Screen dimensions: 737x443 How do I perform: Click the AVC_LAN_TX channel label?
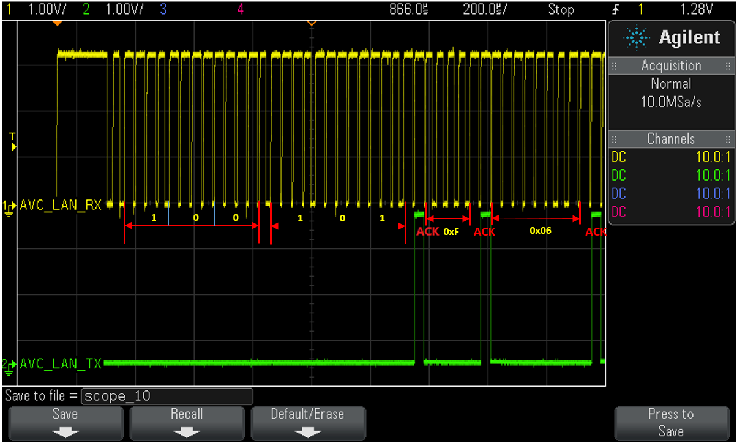pos(61,363)
